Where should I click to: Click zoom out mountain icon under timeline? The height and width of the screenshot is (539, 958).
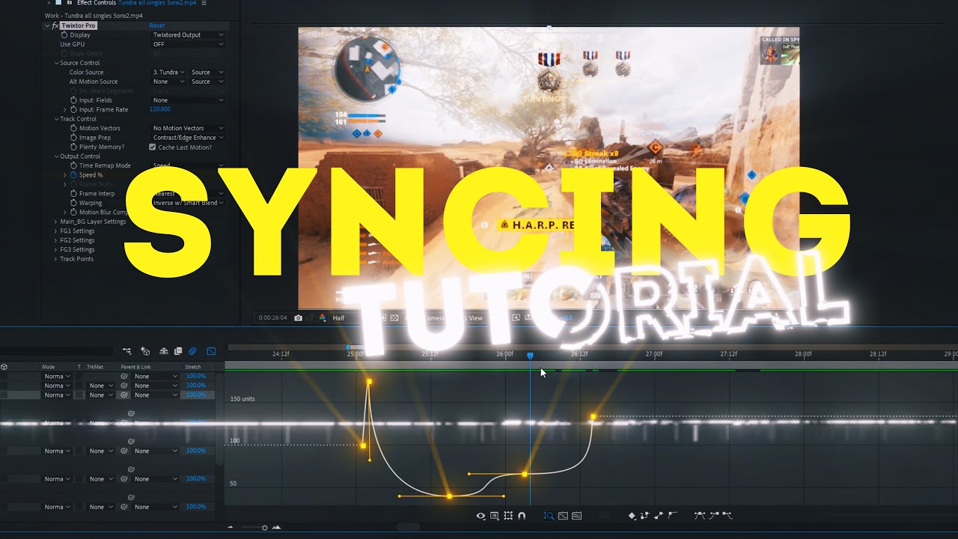coord(230,528)
